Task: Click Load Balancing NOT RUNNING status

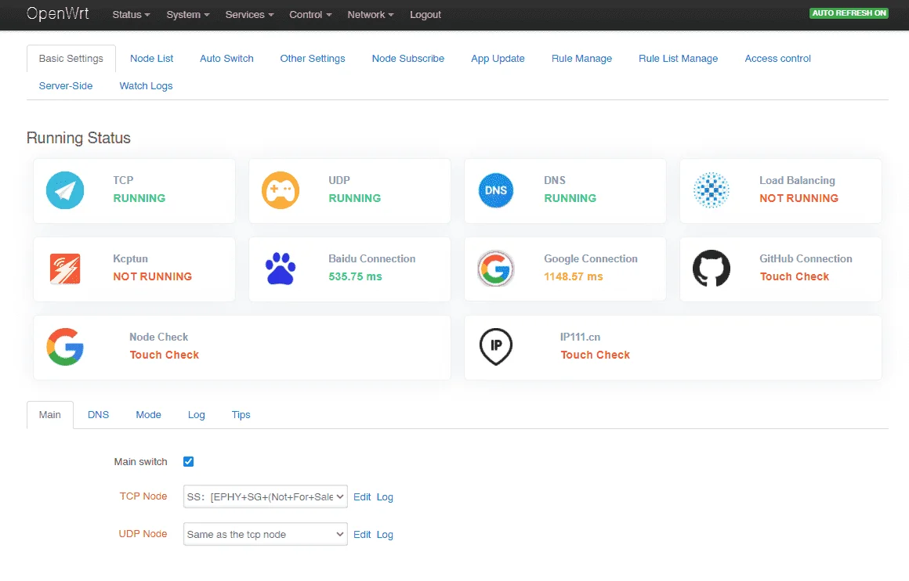Action: (x=799, y=198)
